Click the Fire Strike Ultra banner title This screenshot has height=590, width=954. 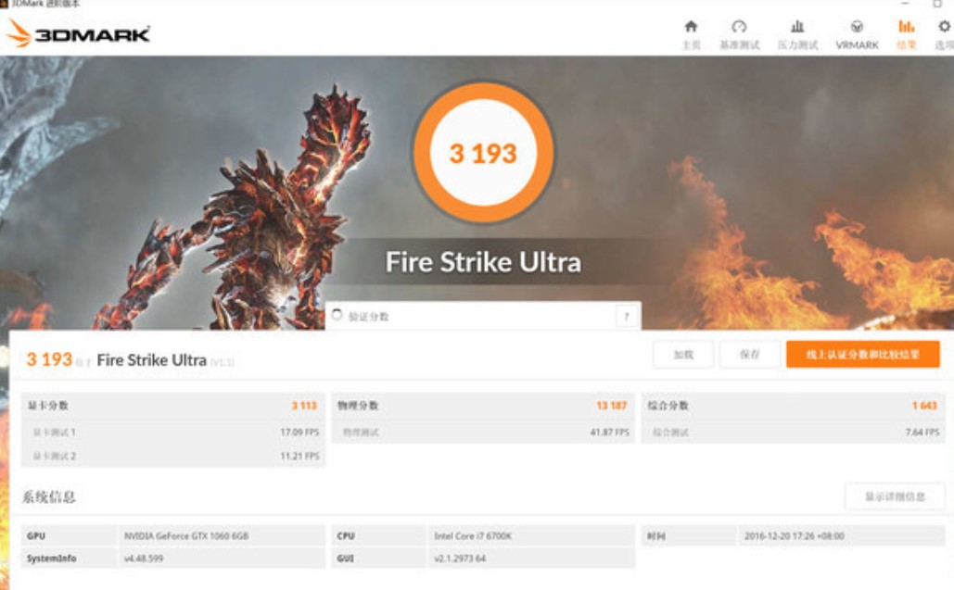pos(483,262)
